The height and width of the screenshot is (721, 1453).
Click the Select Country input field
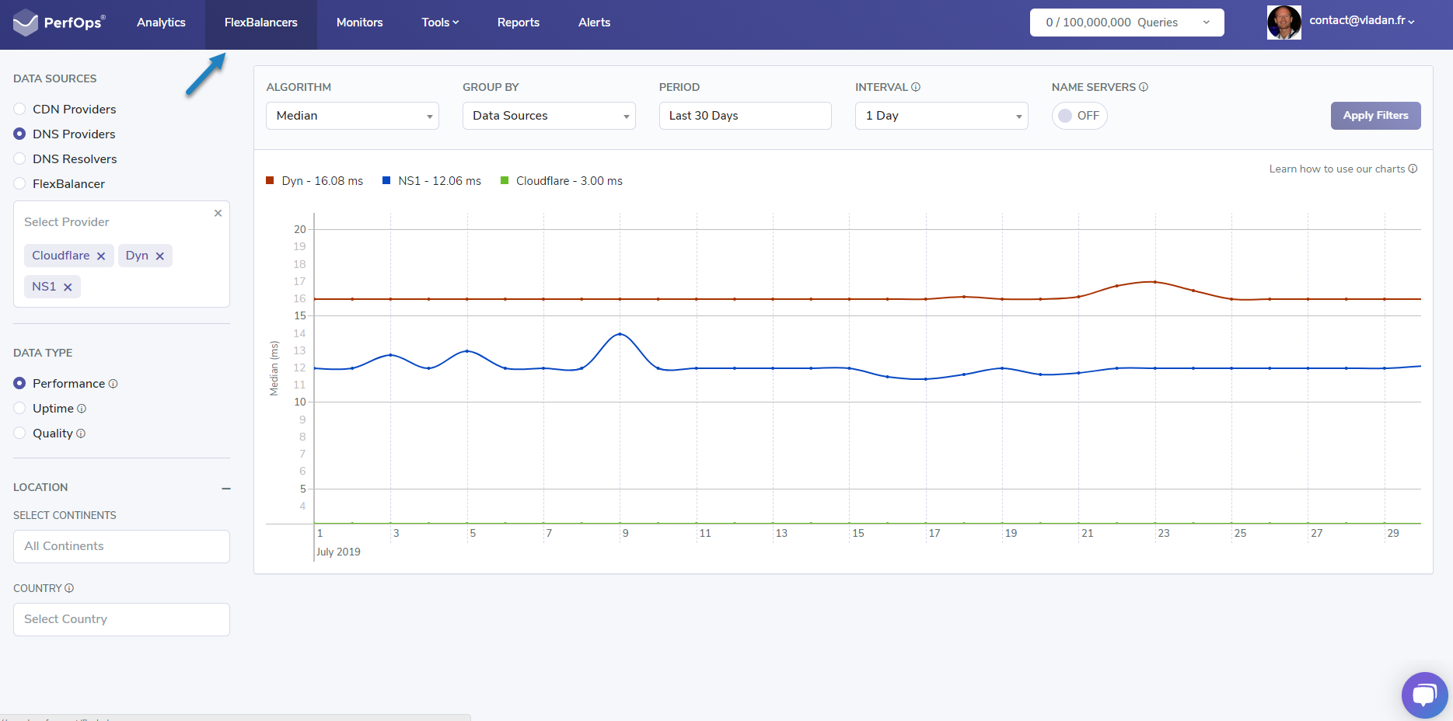click(121, 619)
